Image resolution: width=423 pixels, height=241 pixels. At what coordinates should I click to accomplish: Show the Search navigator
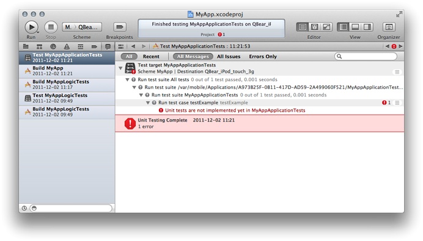click(x=53, y=46)
